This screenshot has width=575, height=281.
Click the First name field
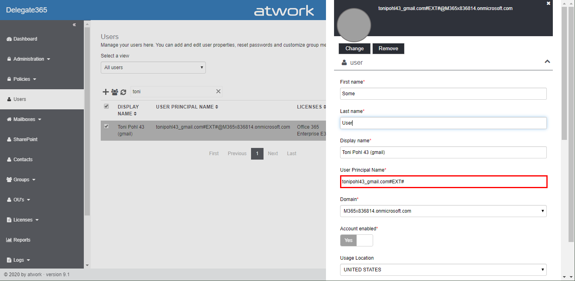[x=443, y=94]
